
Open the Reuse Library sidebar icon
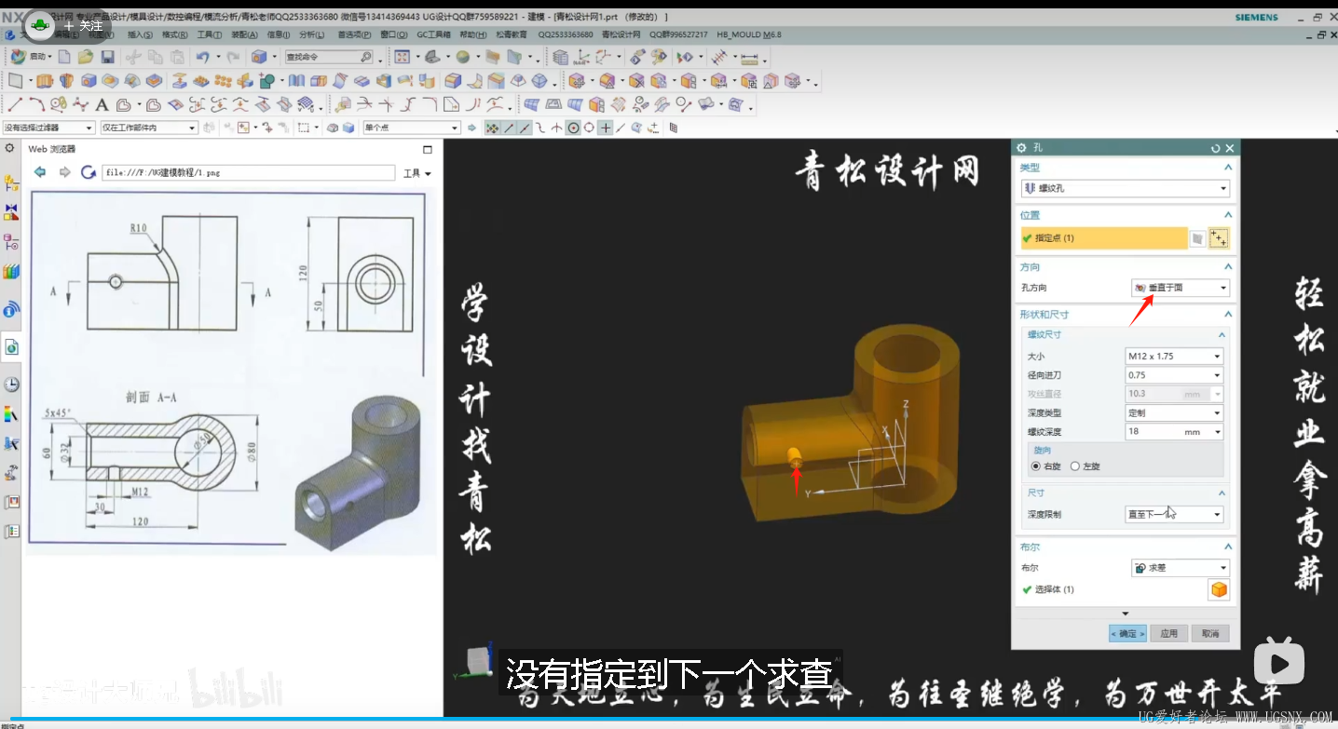[11, 272]
